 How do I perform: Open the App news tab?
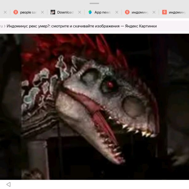(x=99, y=12)
